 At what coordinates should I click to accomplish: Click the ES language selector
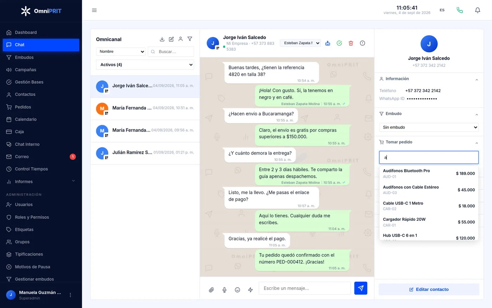coord(442,10)
